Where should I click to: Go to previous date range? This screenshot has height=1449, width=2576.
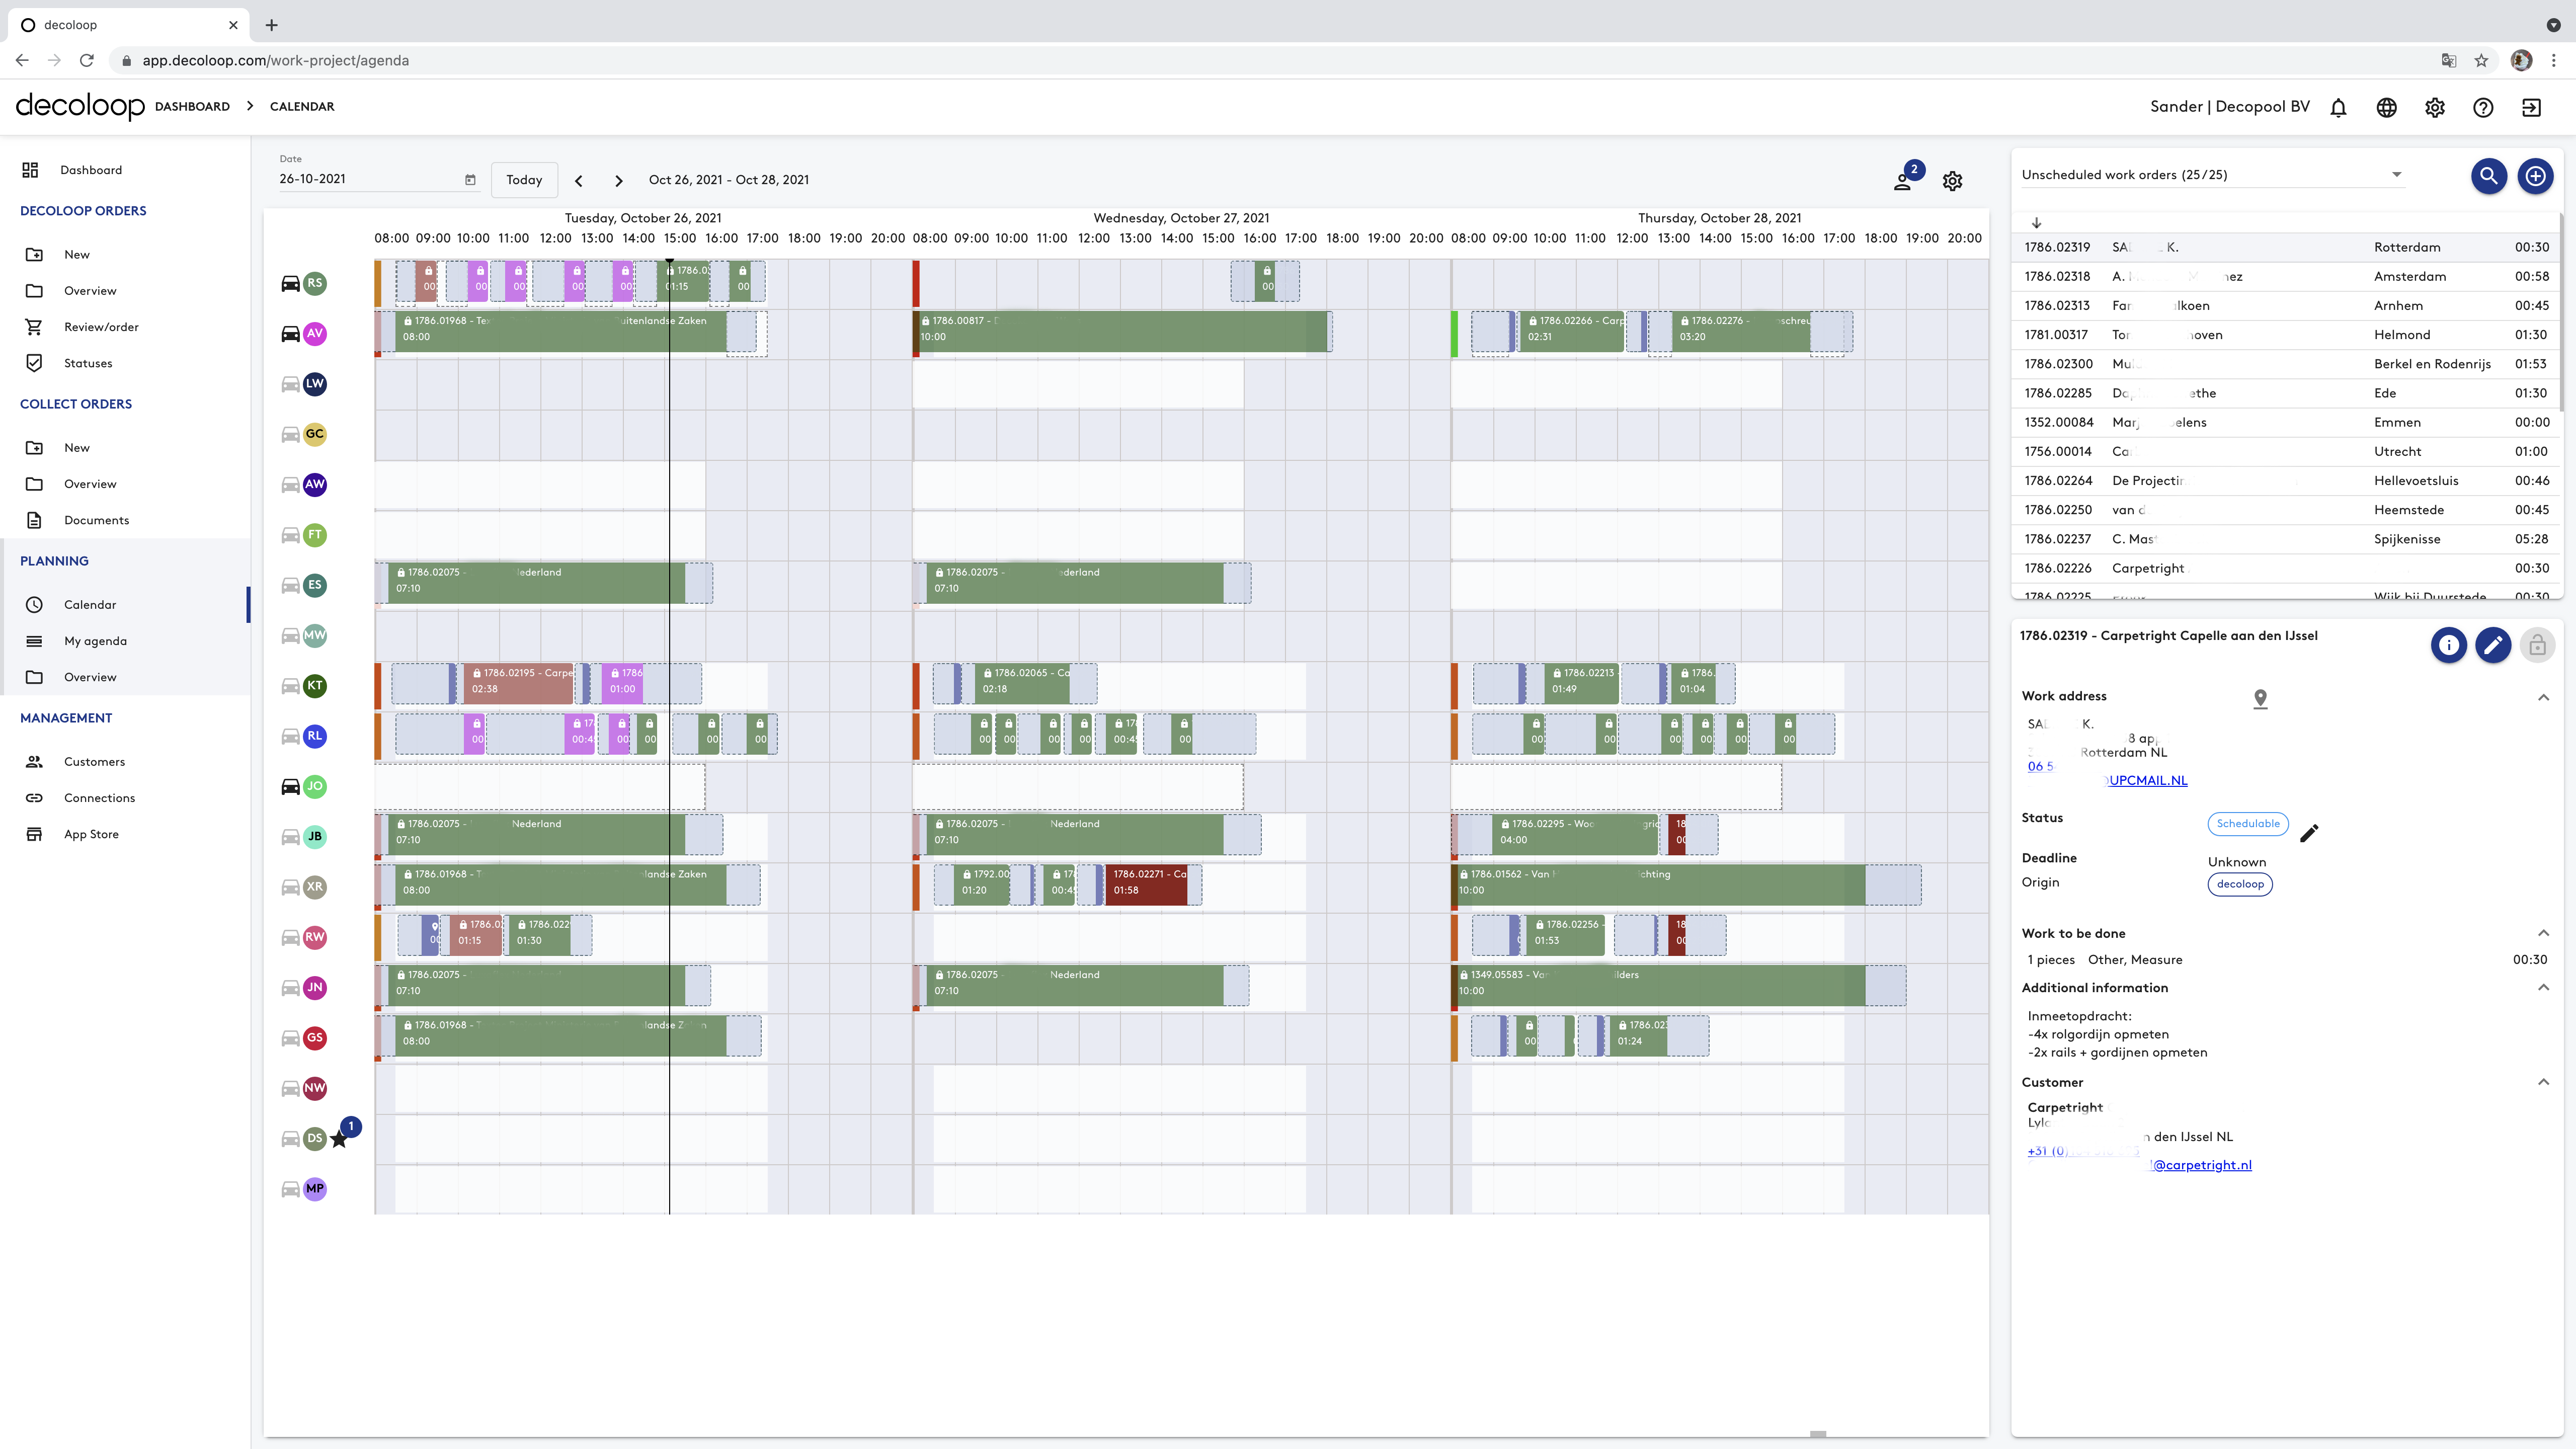(578, 181)
